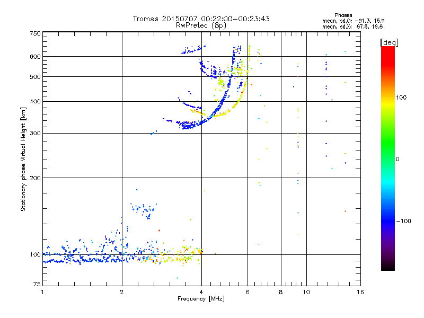Viewport: 424px width, 318px height.
Task: Click the 'mean, sd,X: 87.5, 19.8' statistic
Action: pos(352,26)
